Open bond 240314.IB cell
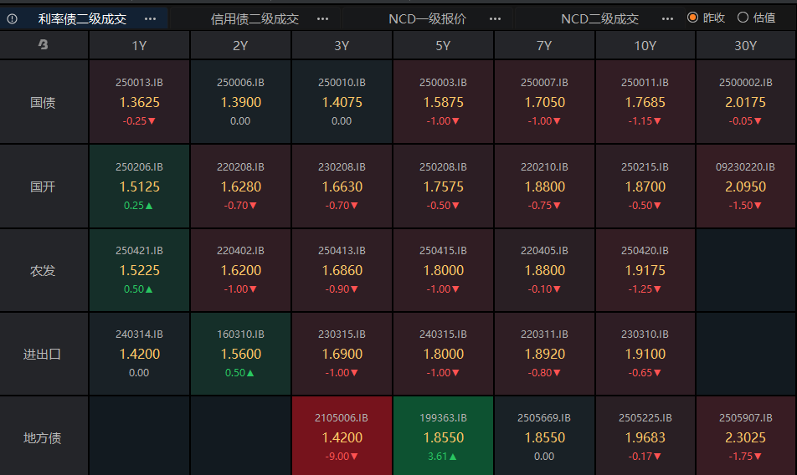This screenshot has height=475, width=797. pos(139,354)
